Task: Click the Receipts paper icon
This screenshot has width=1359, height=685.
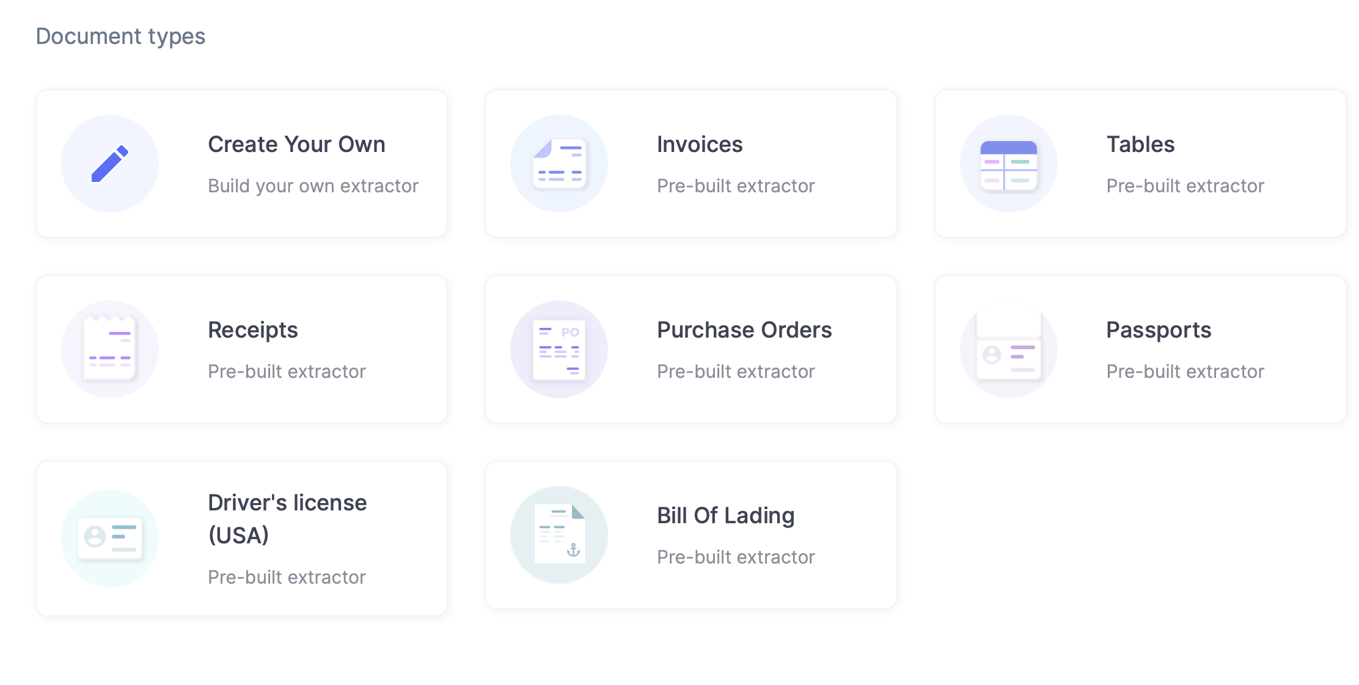Action: [110, 349]
